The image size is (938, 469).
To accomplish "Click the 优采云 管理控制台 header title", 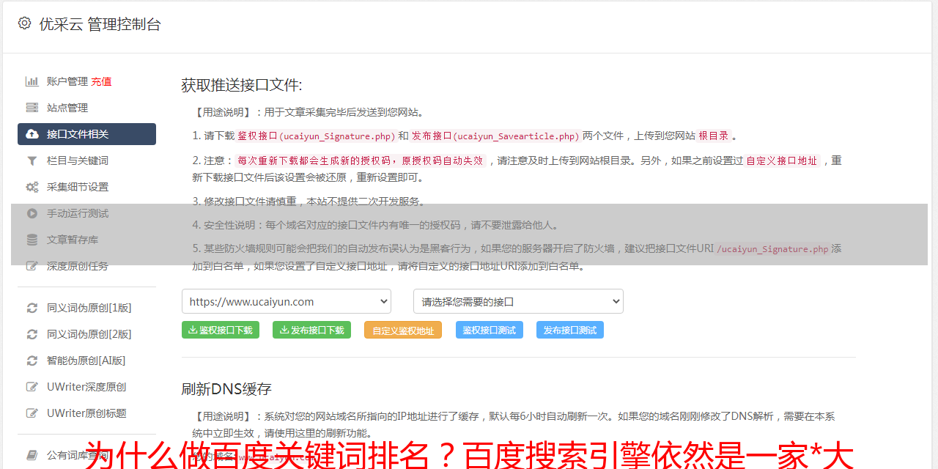I will 100,24.
